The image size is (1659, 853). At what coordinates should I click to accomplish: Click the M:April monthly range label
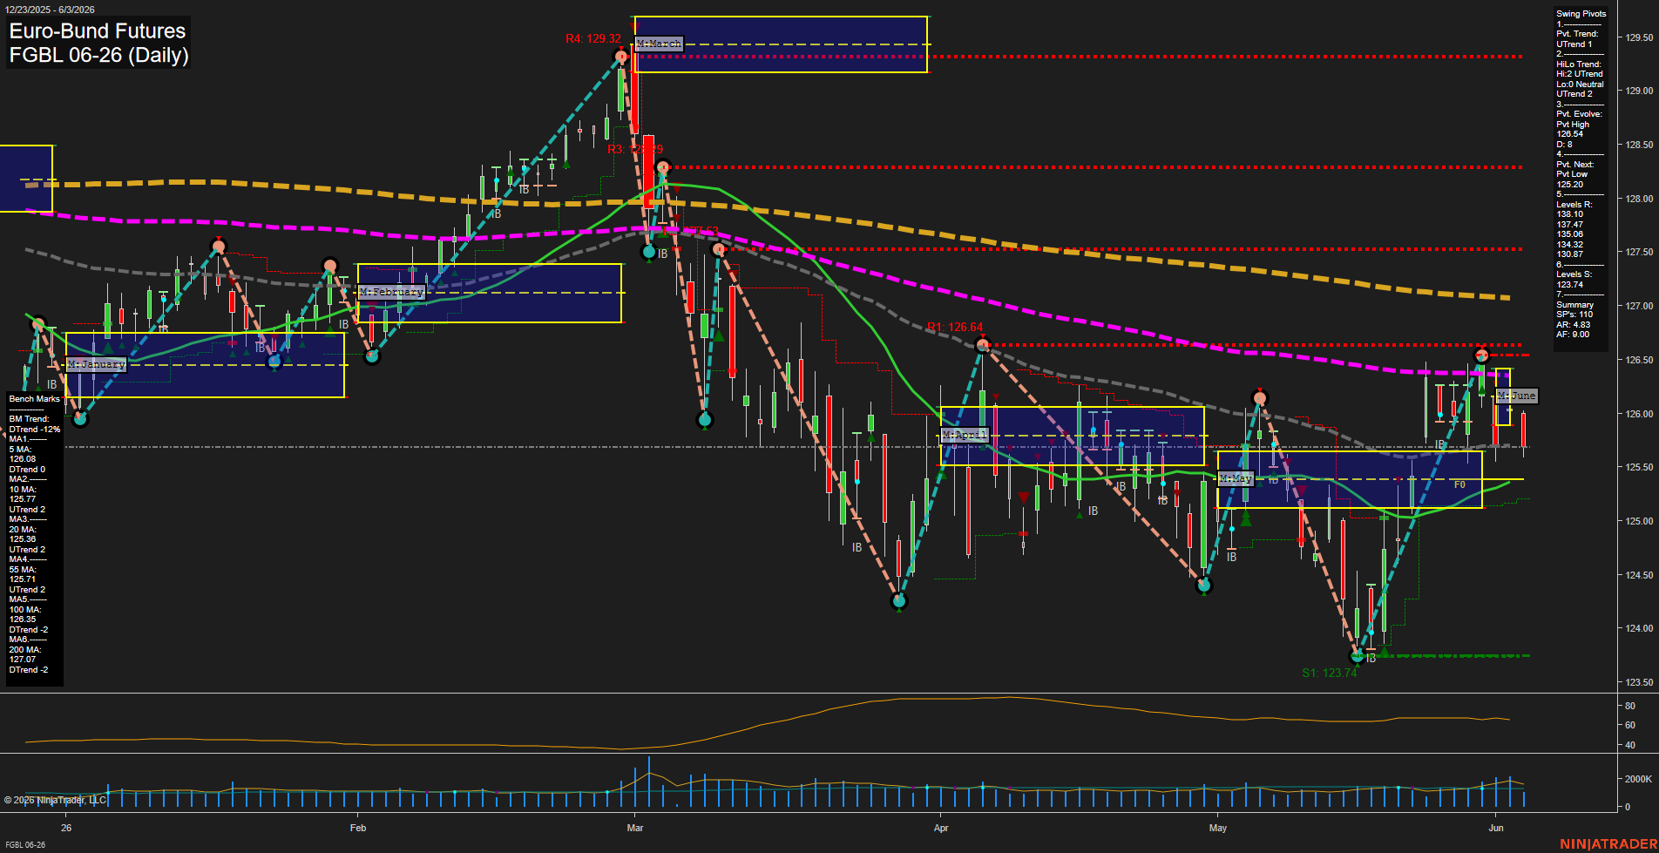click(965, 435)
